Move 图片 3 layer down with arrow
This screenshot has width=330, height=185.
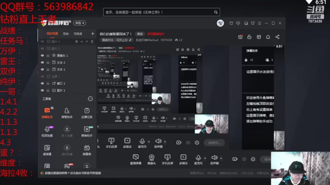(87, 42)
